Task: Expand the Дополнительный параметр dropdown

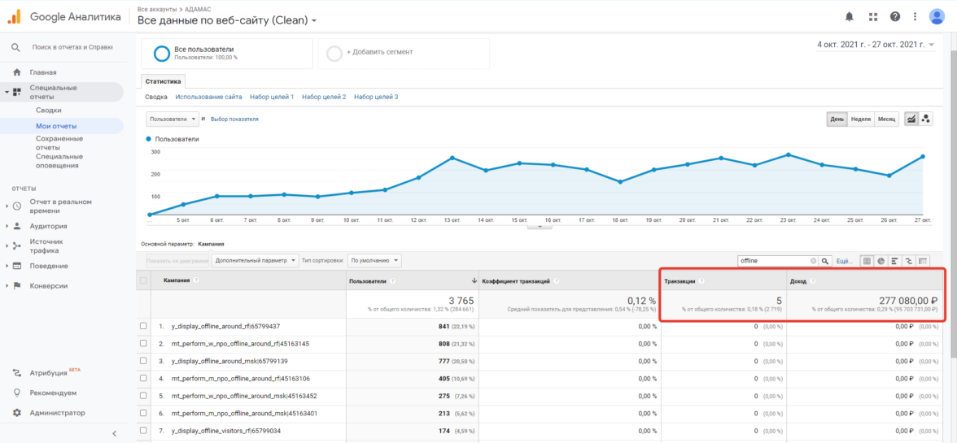Action: pyautogui.click(x=255, y=261)
